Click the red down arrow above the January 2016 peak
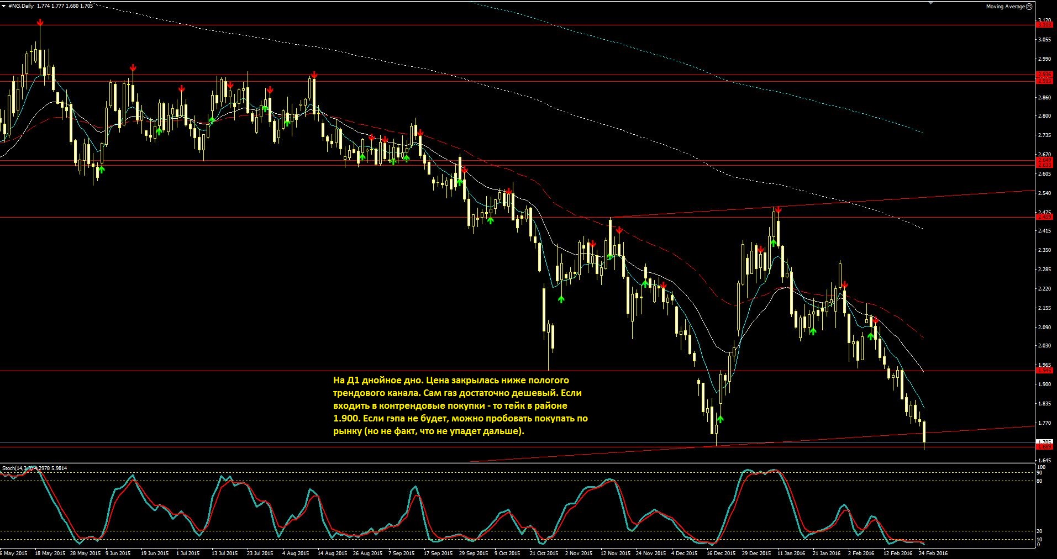Image resolution: width=1057 pixels, height=559 pixels. pyautogui.click(x=778, y=210)
